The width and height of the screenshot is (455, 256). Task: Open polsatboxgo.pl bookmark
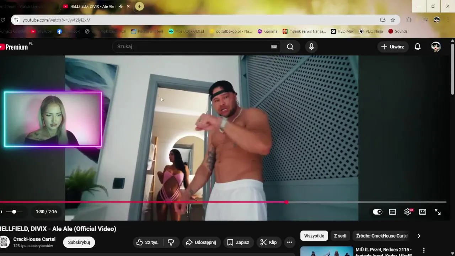pos(231,31)
